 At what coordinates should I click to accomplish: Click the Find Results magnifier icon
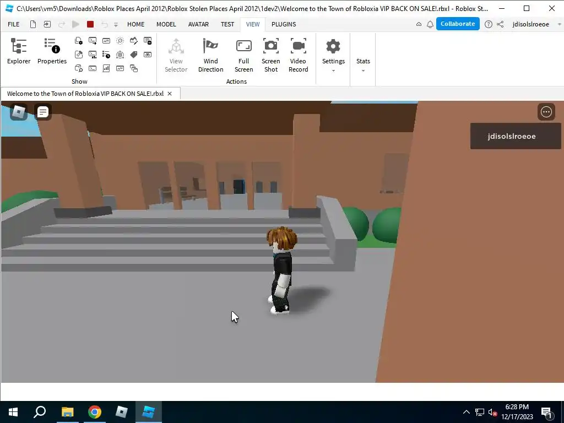(120, 41)
